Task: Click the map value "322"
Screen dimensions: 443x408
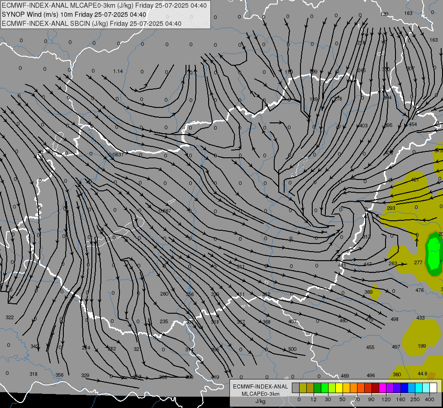Action: [x=10, y=317]
